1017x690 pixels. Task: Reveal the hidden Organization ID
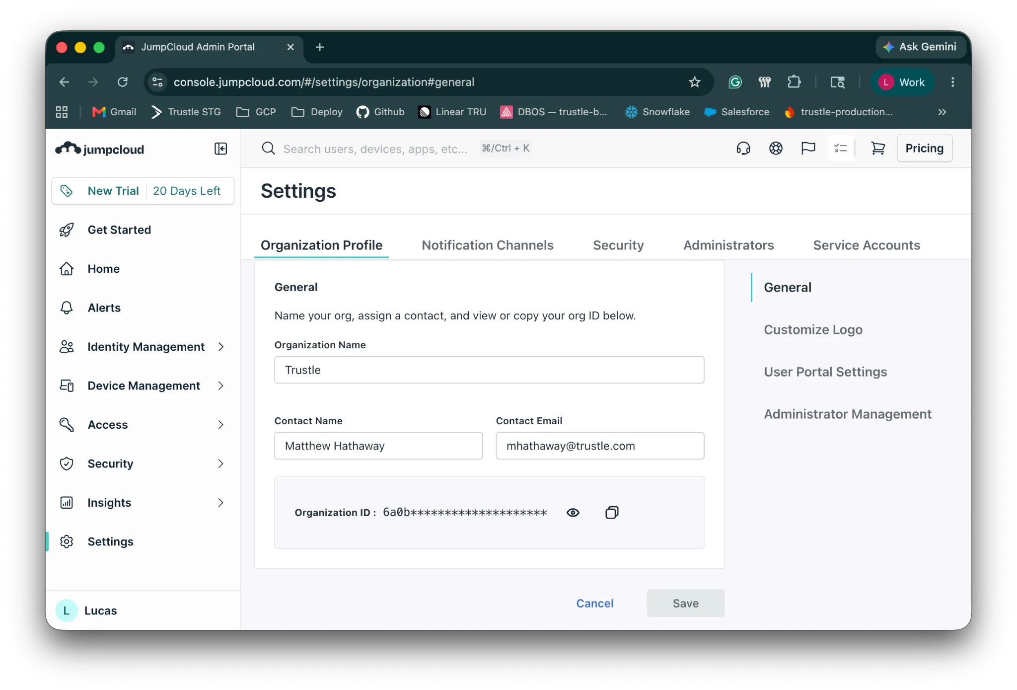click(573, 512)
